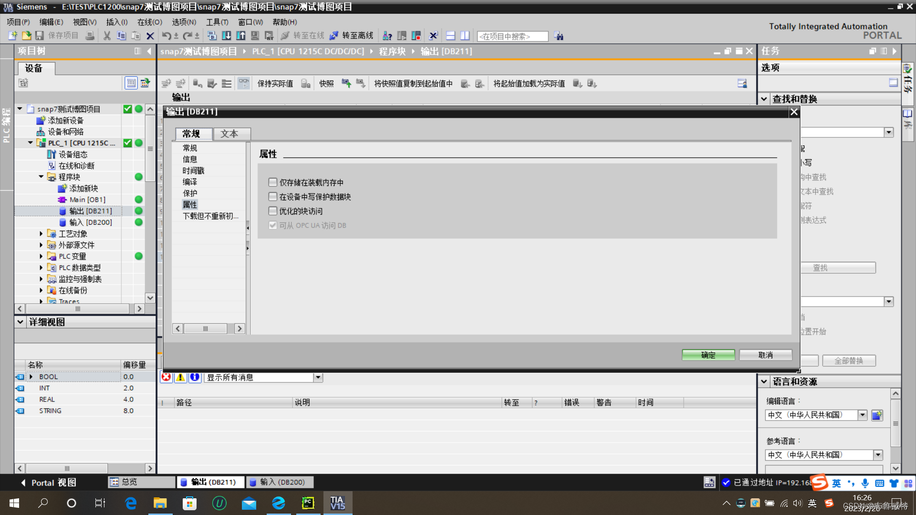Viewport: 916px width, 515px height.
Task: Click the split editor horizontally icon
Action: click(450, 36)
